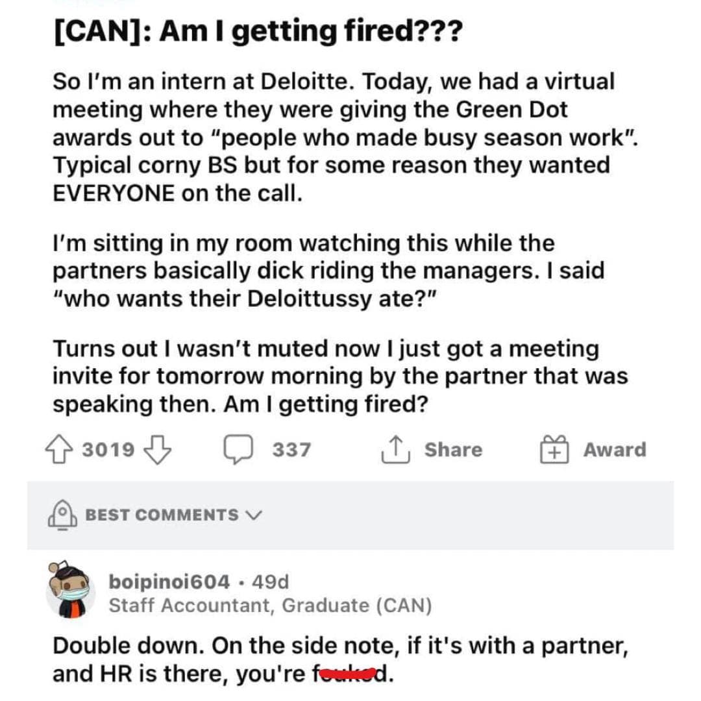Click the gift award icon
Screen dimensions: 701x701
click(x=554, y=450)
